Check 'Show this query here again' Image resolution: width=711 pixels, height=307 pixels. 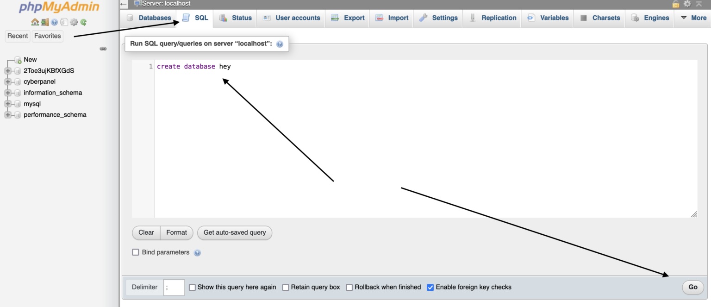point(193,288)
